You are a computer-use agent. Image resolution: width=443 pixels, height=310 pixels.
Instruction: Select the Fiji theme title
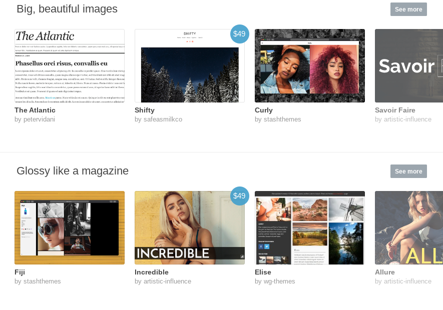(x=20, y=272)
